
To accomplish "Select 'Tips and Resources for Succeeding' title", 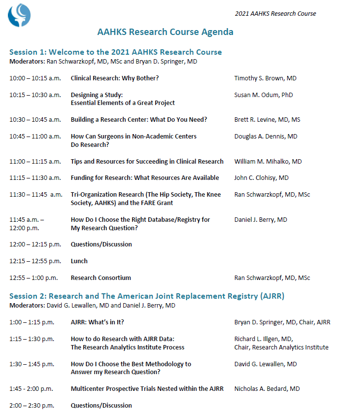I will pyautogui.click(x=147, y=162).
